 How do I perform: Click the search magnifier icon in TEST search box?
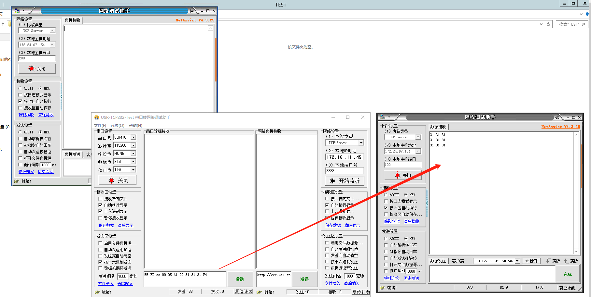pyautogui.click(x=584, y=24)
